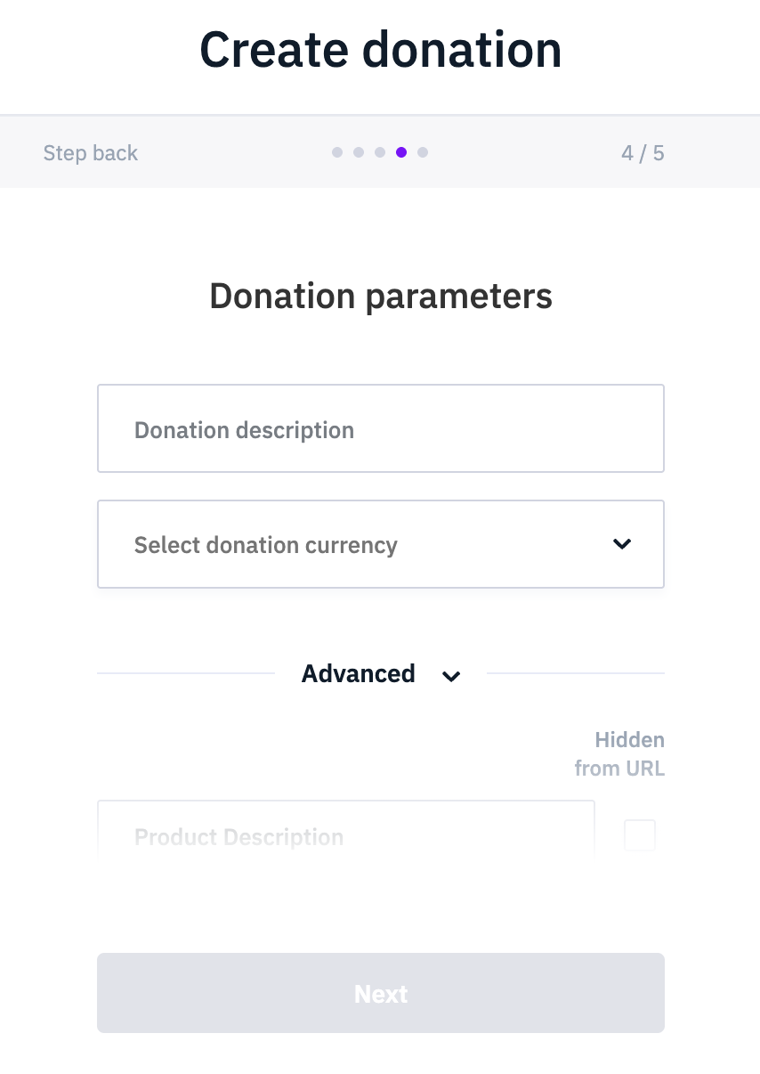Image resolution: width=760 pixels, height=1074 pixels.
Task: Click the third (middle) step progress dot
Action: click(380, 152)
